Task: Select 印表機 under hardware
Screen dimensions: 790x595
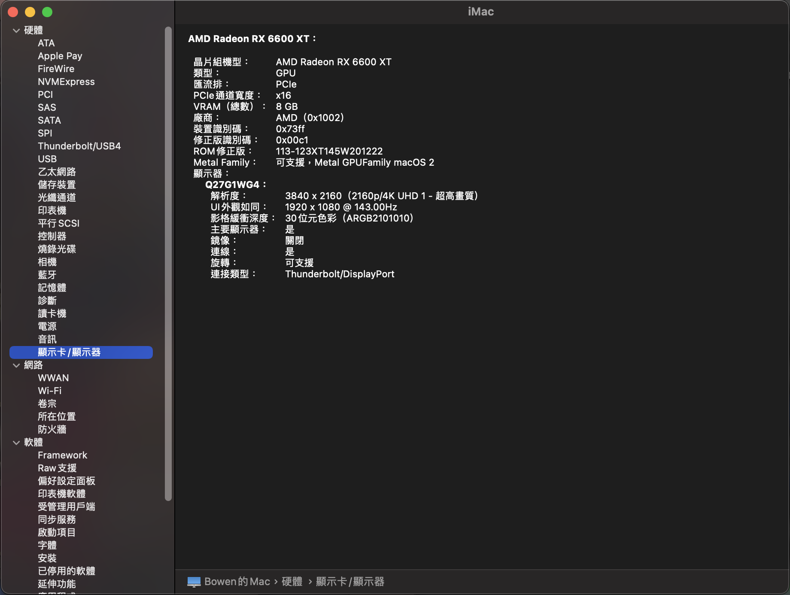Action: coord(52,211)
